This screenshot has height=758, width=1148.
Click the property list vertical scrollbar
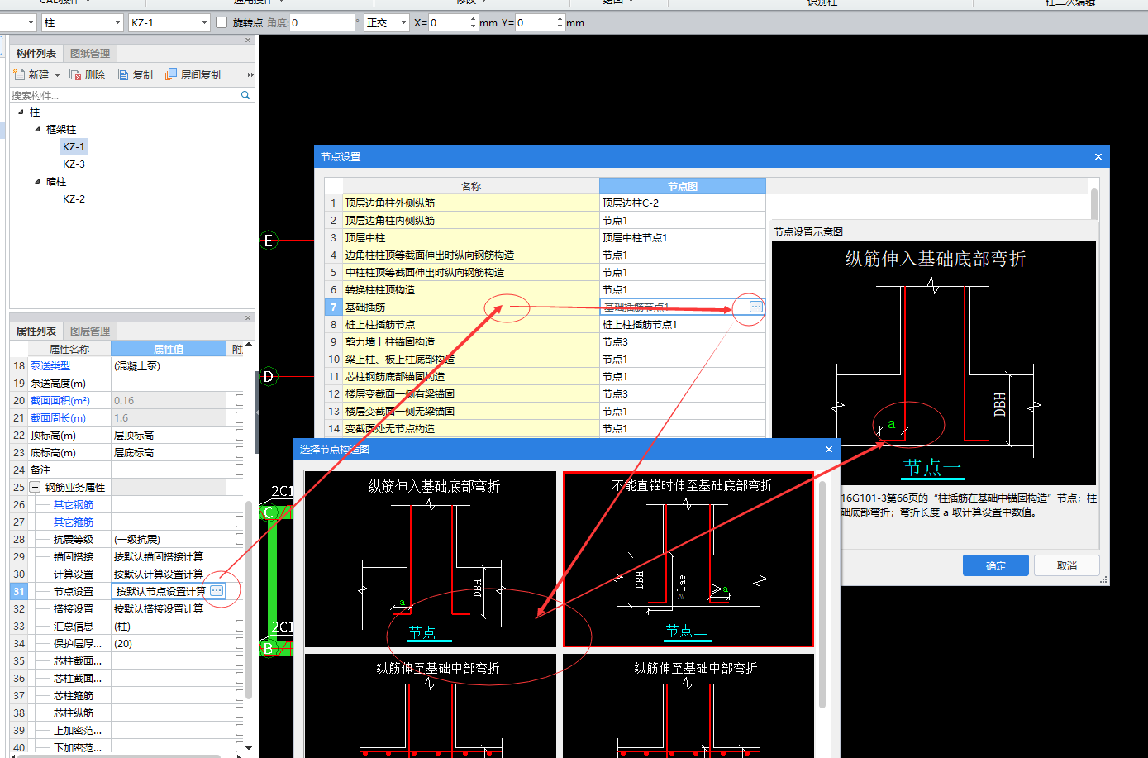click(x=249, y=599)
